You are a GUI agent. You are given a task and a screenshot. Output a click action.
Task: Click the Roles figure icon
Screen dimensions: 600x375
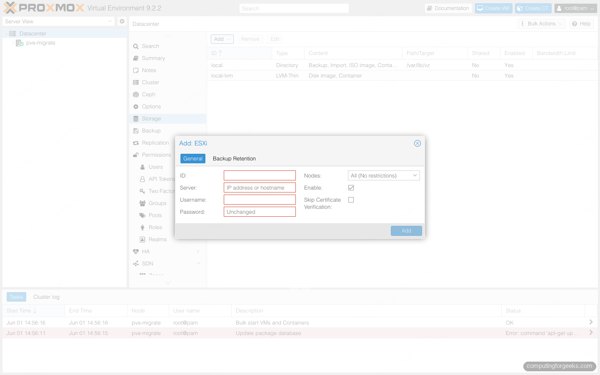[x=142, y=227]
